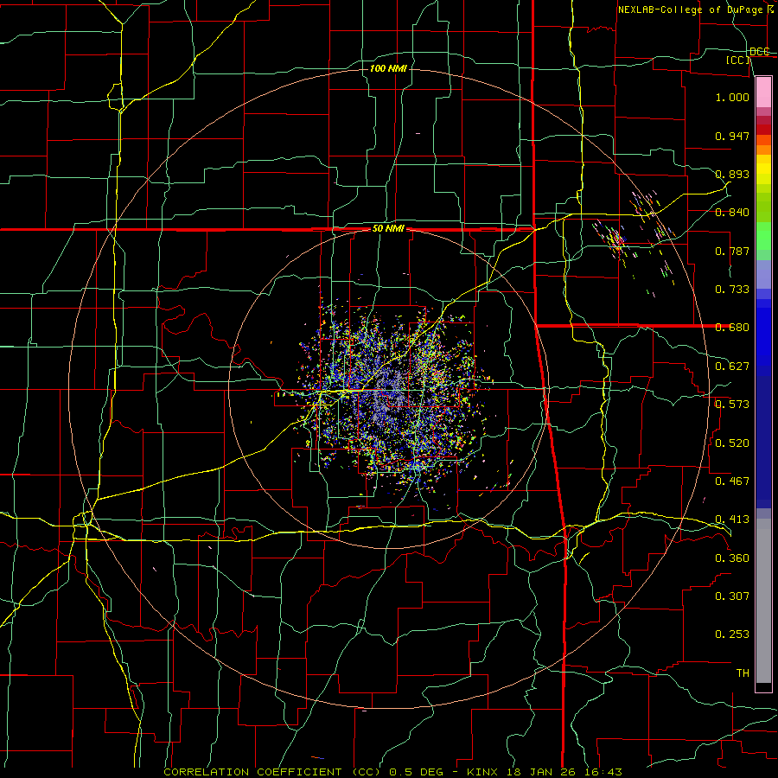This screenshot has width=778, height=778.
Task: Click CORRELATION COEFFICIENT words in bottom caption
Action: pos(252,772)
